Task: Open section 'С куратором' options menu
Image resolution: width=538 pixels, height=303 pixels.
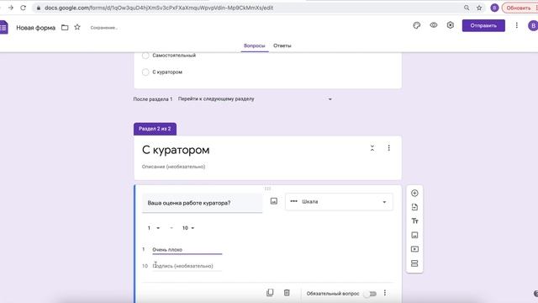Action: [388, 148]
